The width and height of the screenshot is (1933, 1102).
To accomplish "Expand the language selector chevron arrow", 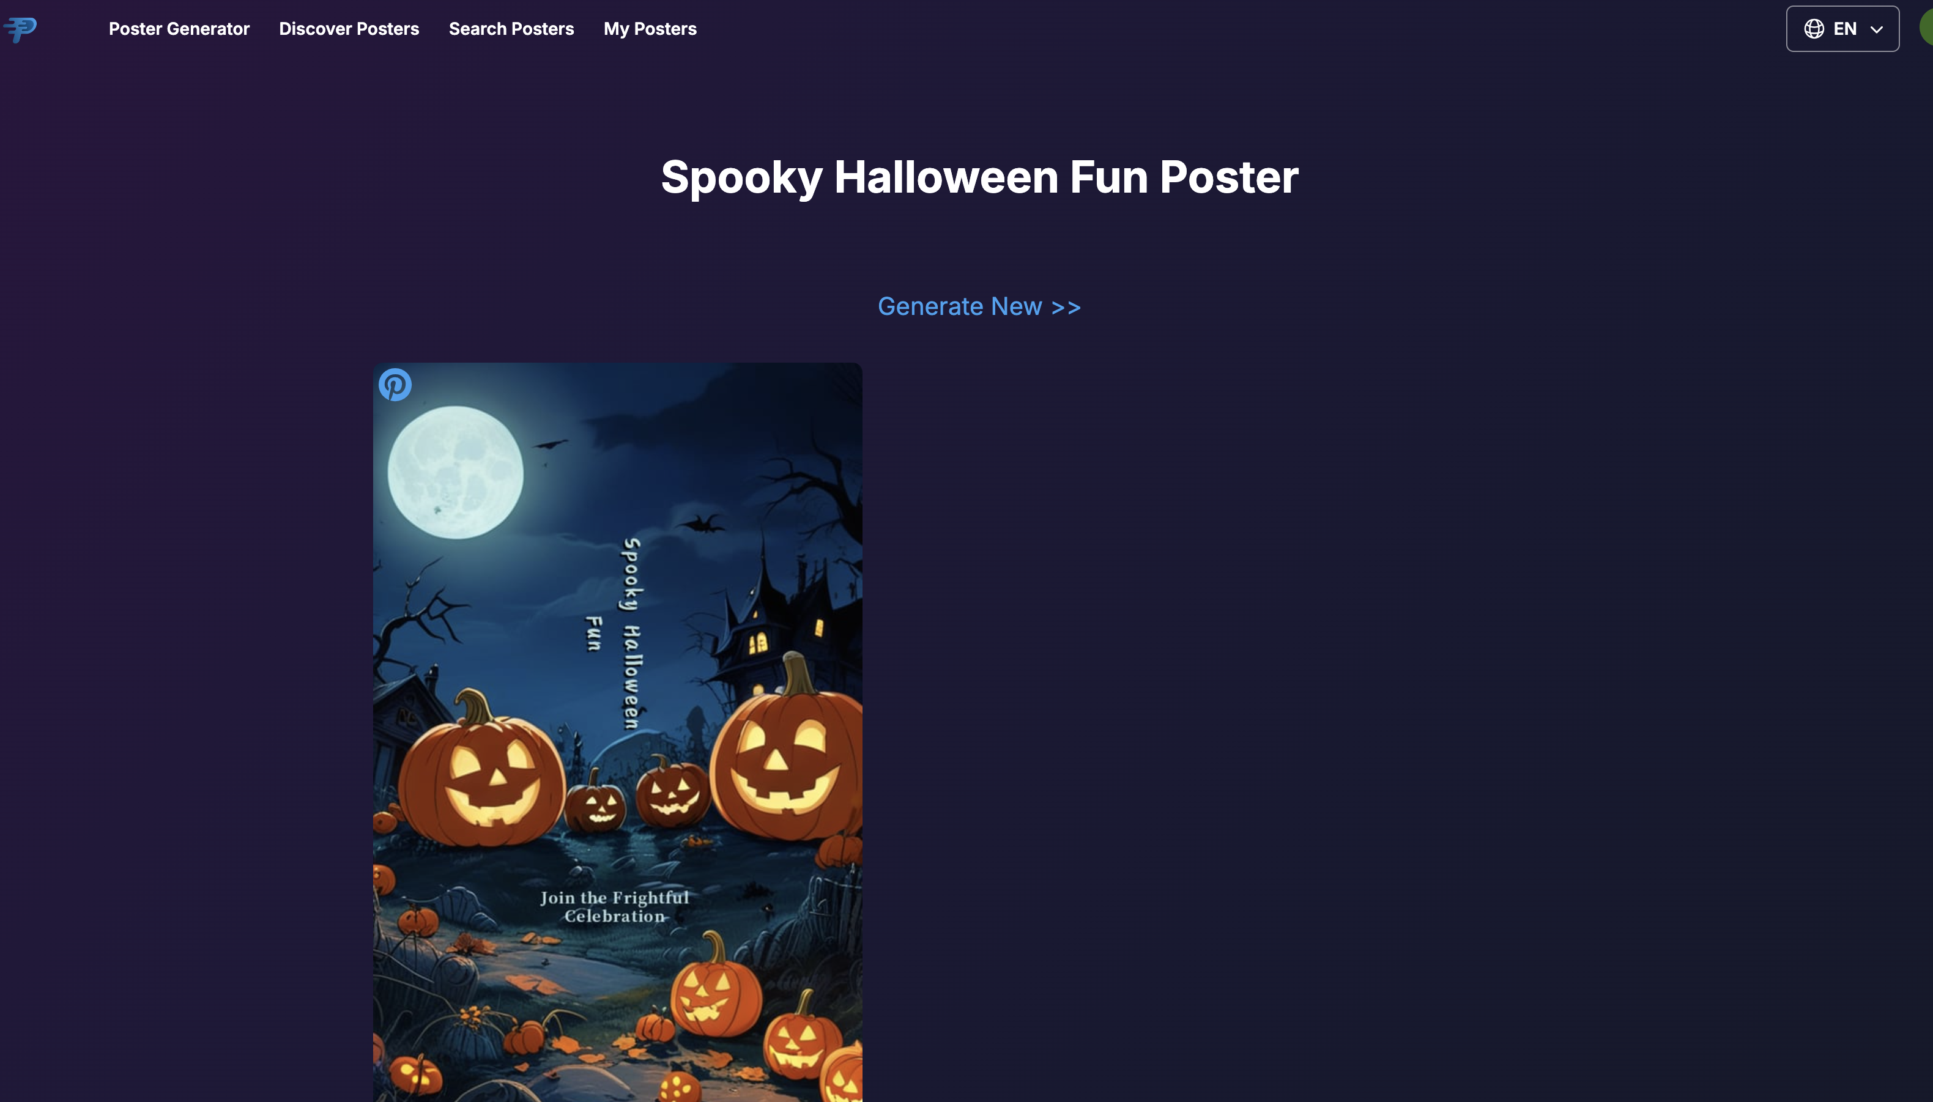I will coord(1876,29).
